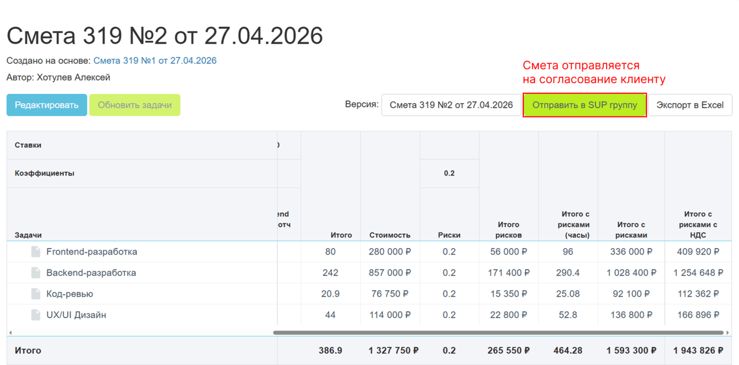Select the UX/UI Дизайн task row
Image resolution: width=739 pixels, height=365 pixels.
tap(76, 315)
